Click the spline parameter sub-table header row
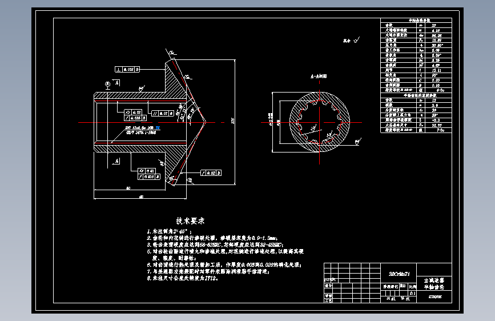 tap(416, 95)
